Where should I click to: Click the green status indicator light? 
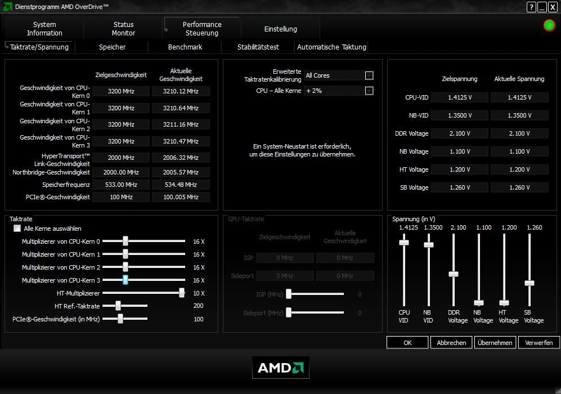(549, 25)
